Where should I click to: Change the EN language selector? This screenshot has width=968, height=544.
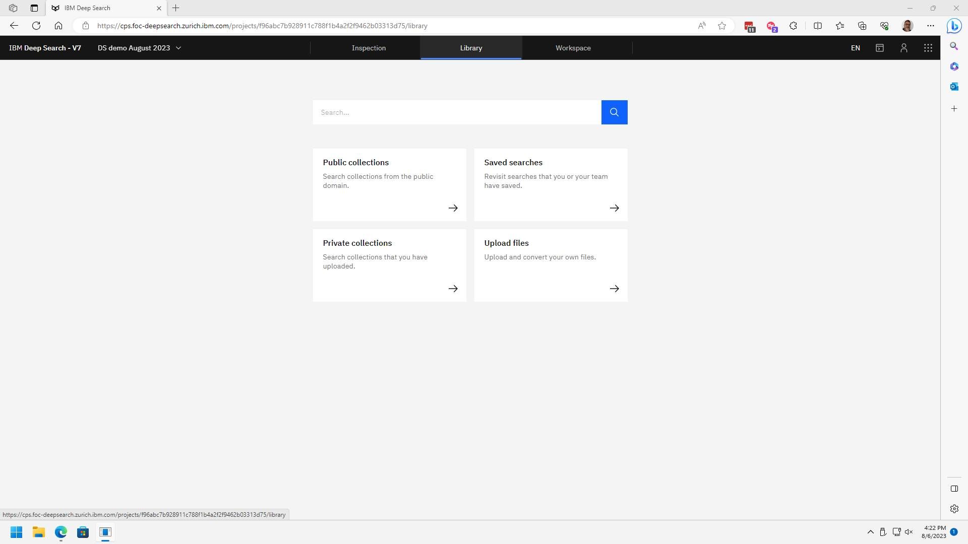coord(855,48)
